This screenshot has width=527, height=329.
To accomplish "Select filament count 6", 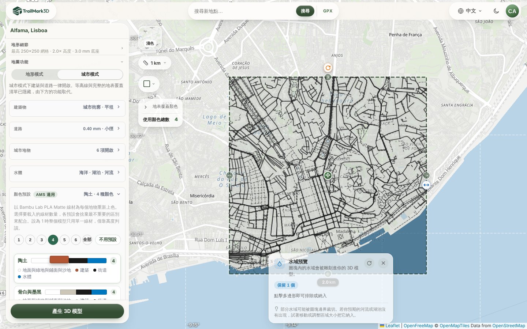I will 76,240.
